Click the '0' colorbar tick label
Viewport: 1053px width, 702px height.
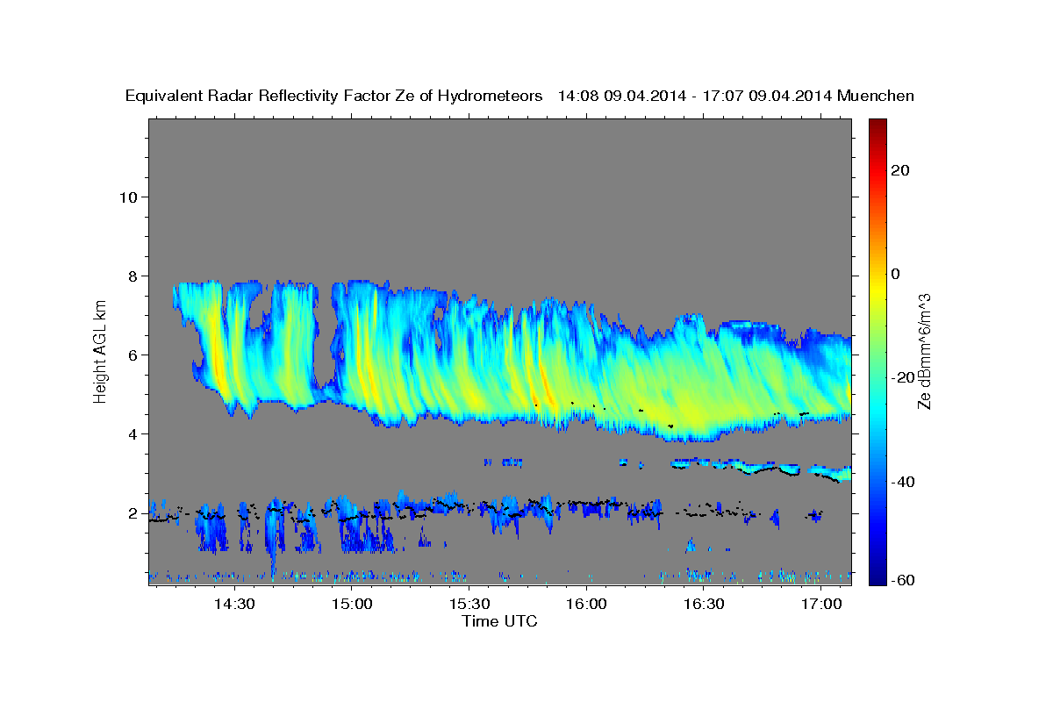[x=895, y=274]
